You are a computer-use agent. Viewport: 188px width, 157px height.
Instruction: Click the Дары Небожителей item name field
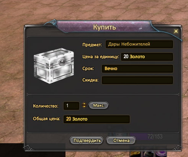(139, 44)
